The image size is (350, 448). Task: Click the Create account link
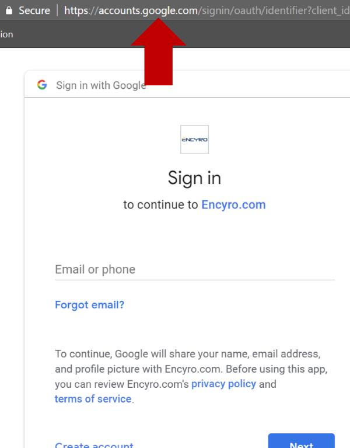point(94,444)
